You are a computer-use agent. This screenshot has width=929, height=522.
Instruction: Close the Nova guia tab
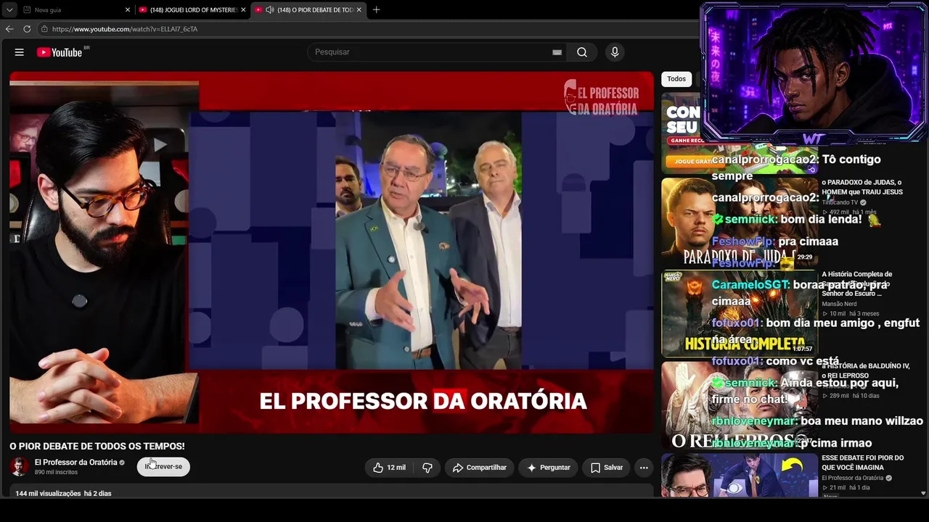pos(128,10)
